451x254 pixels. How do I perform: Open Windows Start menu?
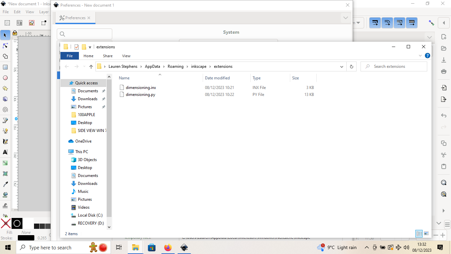click(x=8, y=247)
